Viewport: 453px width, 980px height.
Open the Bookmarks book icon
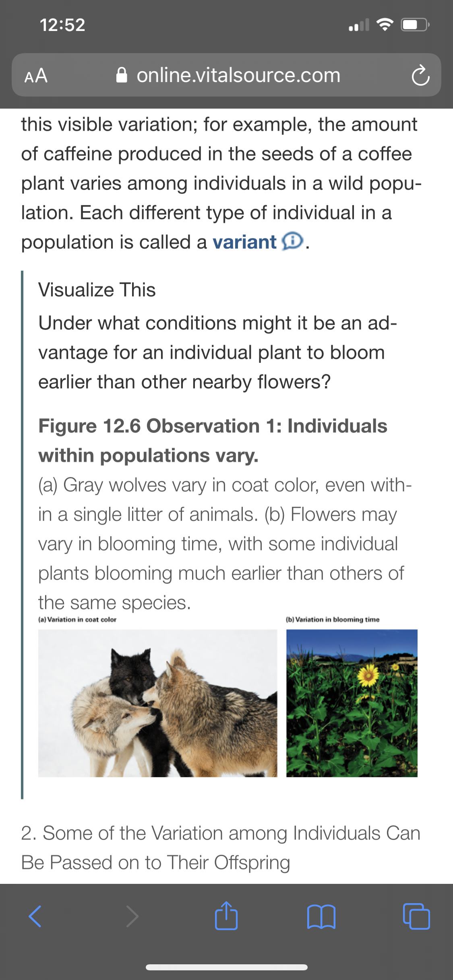pyautogui.click(x=321, y=917)
